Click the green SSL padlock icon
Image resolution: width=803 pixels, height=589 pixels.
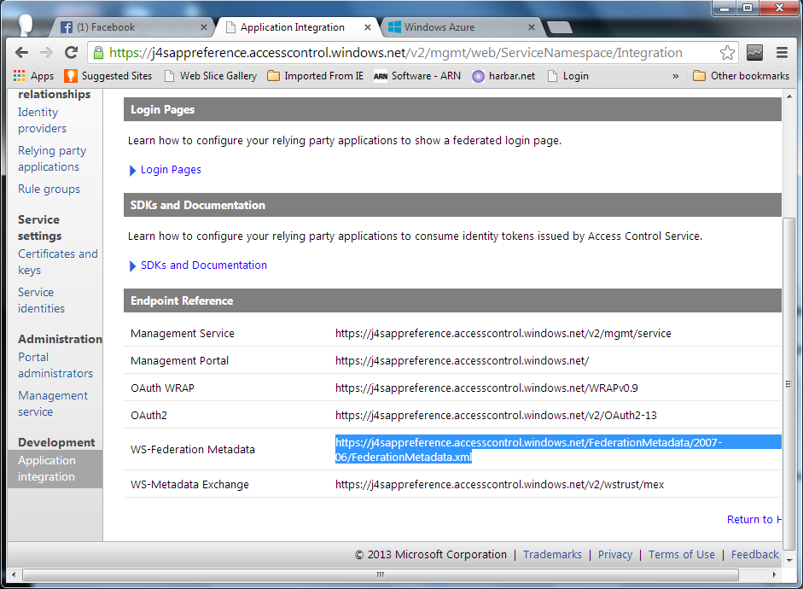pos(99,53)
